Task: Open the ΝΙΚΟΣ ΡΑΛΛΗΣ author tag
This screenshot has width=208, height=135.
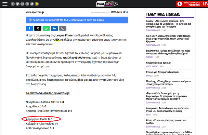Action: coord(152,66)
